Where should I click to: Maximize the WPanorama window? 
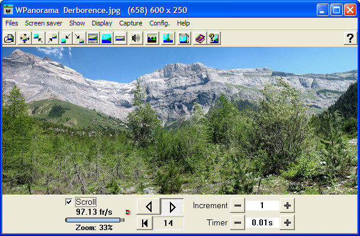(336, 10)
